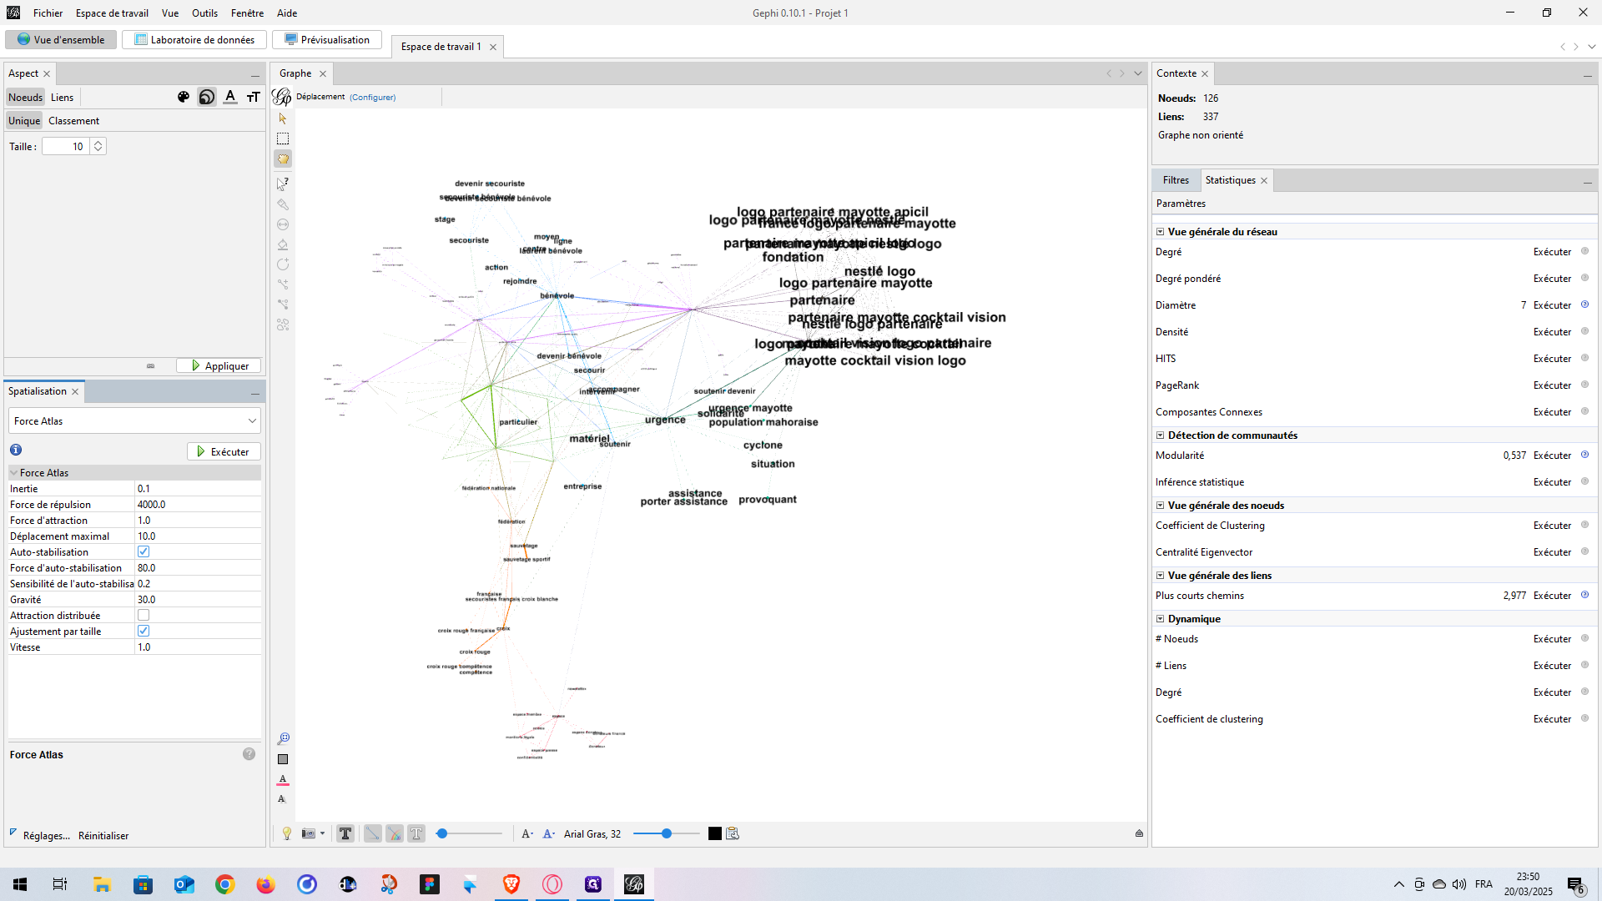Collapse Vue générale du réseau section

coord(1160,232)
